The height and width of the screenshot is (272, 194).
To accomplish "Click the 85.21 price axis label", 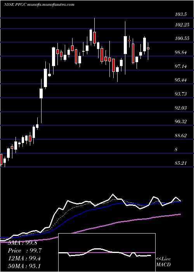I will (x=181, y=163).
